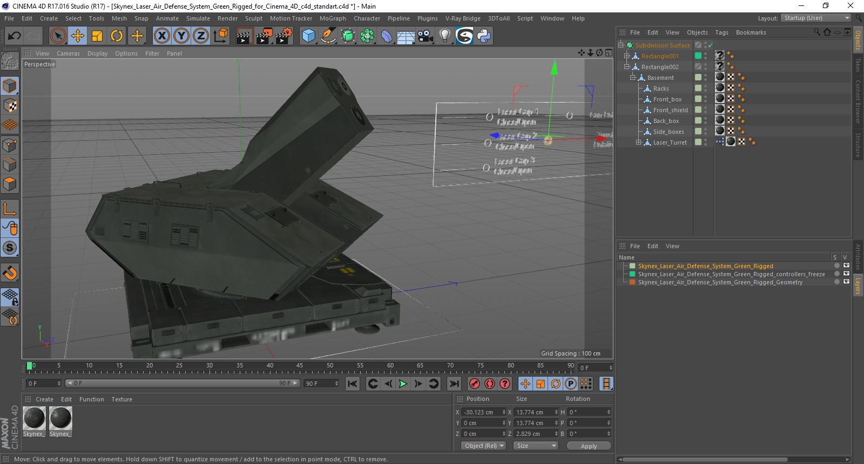Image resolution: width=864 pixels, height=464 pixels.
Task: Toggle visibility dots for Racks
Action: click(x=705, y=88)
